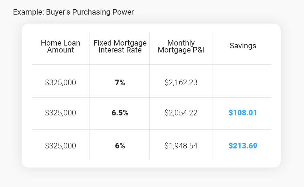Select the Home Loan Amount column header
The image size is (304, 187).
coord(61,47)
